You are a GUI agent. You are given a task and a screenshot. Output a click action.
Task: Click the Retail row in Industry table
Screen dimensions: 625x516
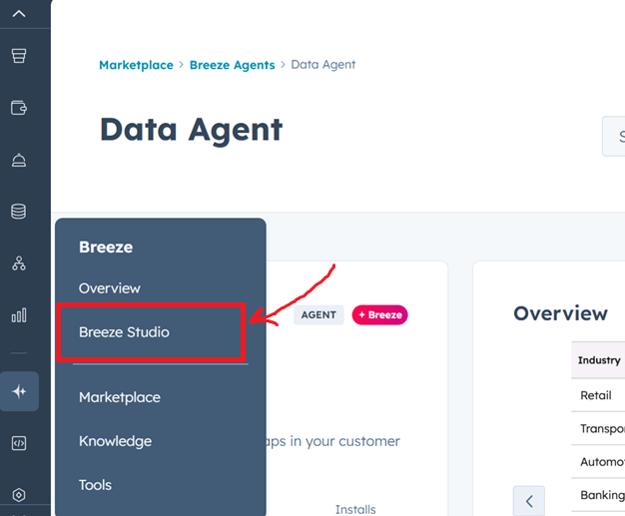pyautogui.click(x=596, y=395)
